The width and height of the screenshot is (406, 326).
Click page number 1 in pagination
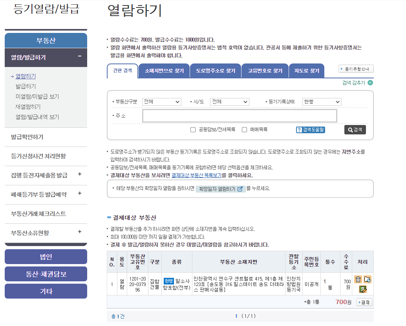point(236,315)
